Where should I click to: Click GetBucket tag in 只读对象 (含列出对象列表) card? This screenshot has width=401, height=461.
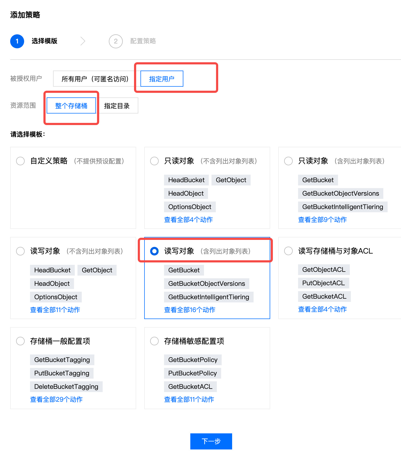(318, 180)
